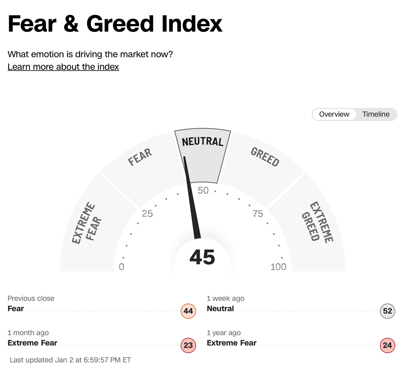
Task: Click the Fear & Greed Index heading
Action: click(115, 24)
